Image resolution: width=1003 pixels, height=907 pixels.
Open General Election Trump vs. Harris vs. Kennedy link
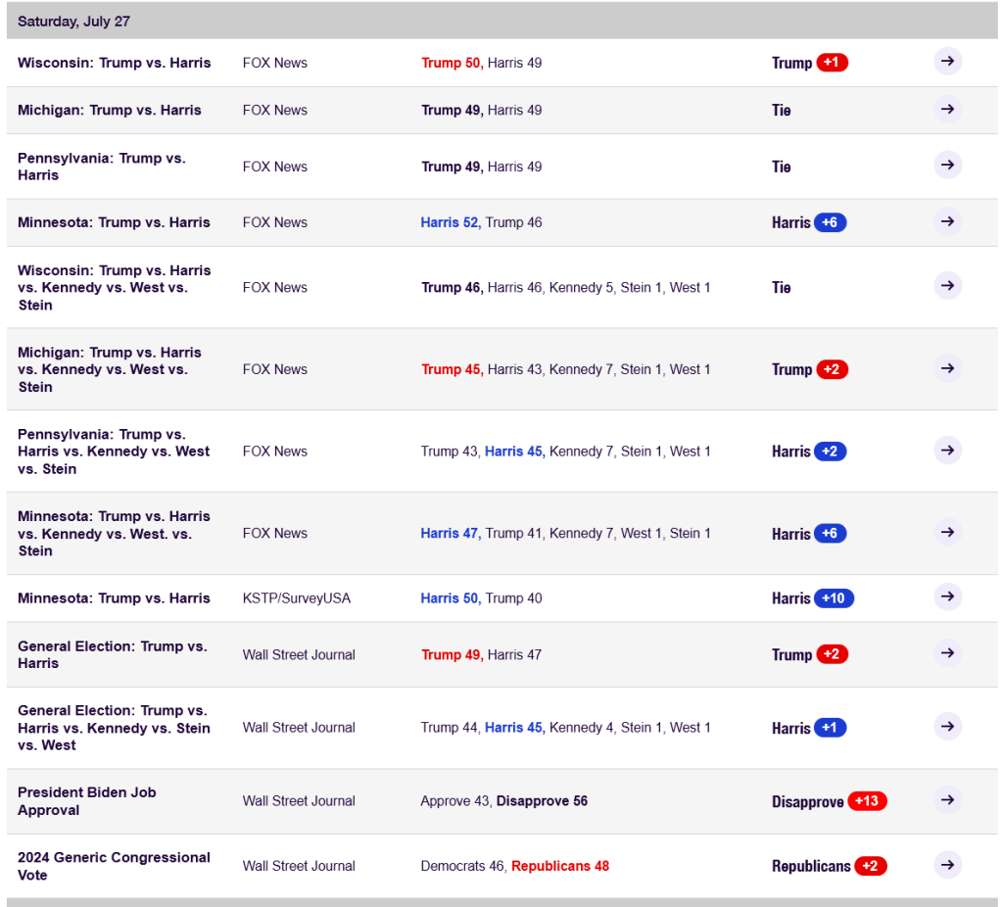(x=114, y=728)
